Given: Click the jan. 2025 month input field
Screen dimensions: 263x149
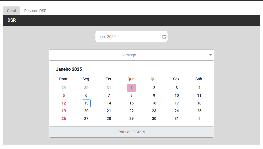Looking at the screenshot, I should point(128,37).
